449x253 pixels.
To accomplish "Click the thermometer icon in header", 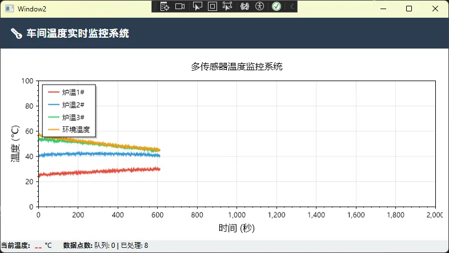I will [16, 34].
